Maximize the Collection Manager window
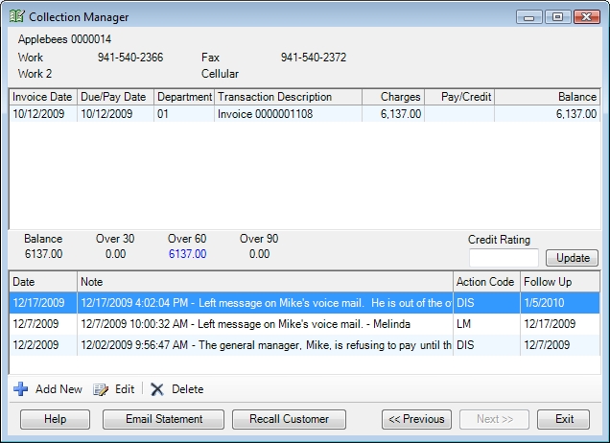 pyautogui.click(x=558, y=16)
